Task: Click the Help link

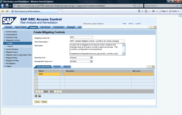Action: tap(124, 24)
